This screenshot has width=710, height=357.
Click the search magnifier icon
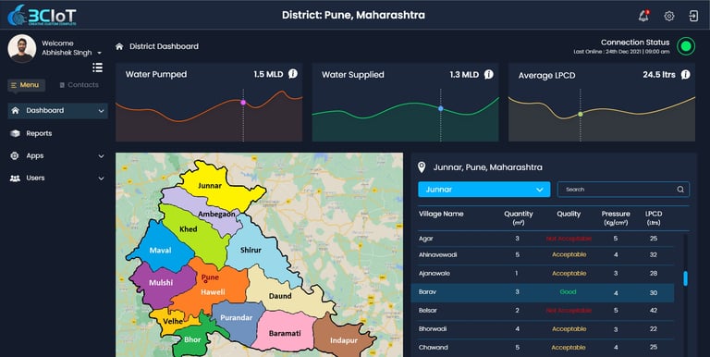pos(680,190)
